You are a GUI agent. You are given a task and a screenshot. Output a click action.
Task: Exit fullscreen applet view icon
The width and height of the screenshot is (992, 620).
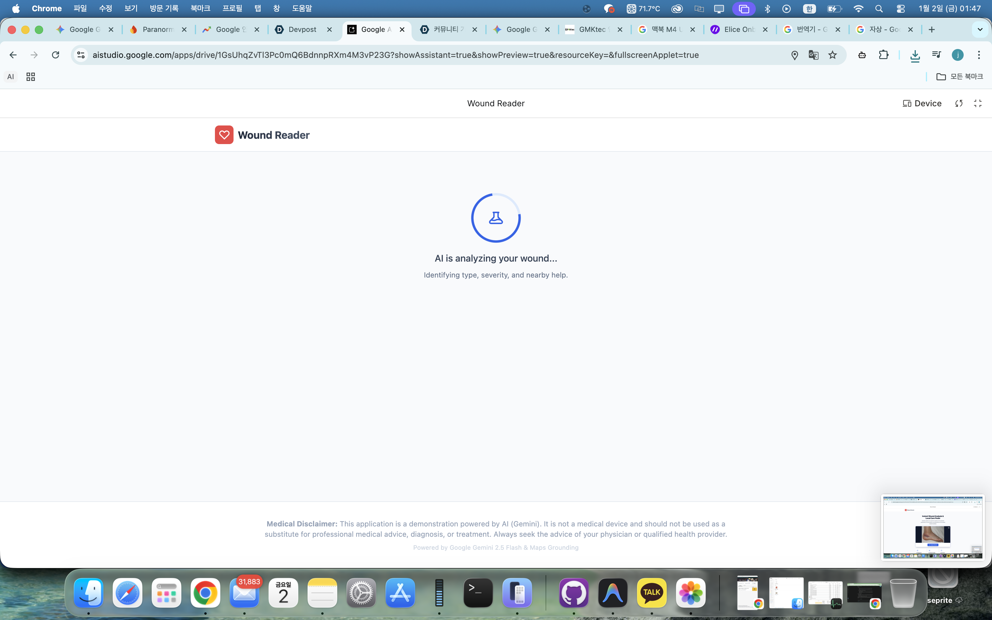[978, 103]
